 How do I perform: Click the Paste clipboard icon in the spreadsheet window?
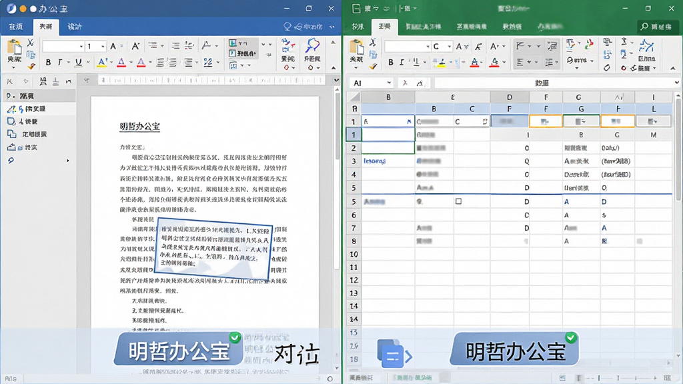pos(356,47)
